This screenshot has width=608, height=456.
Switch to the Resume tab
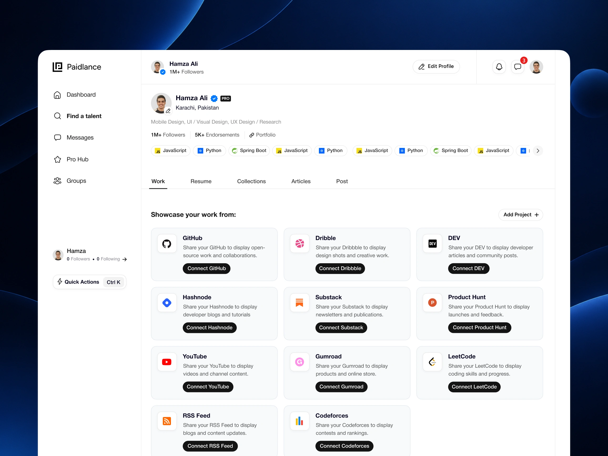pyautogui.click(x=201, y=181)
